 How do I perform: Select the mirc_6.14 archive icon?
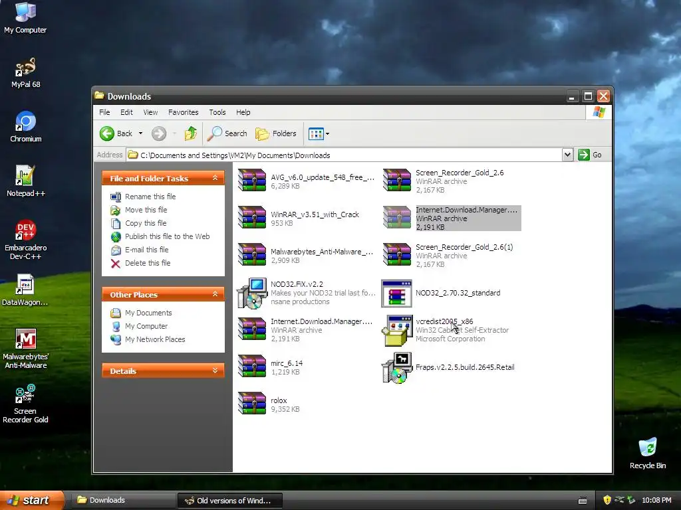tap(252, 367)
